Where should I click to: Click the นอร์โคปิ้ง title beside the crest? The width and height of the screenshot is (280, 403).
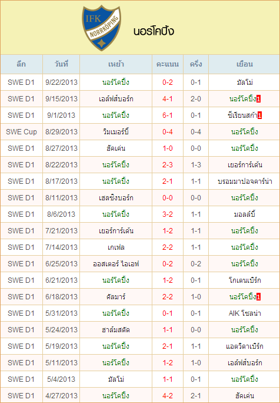pos(154,31)
